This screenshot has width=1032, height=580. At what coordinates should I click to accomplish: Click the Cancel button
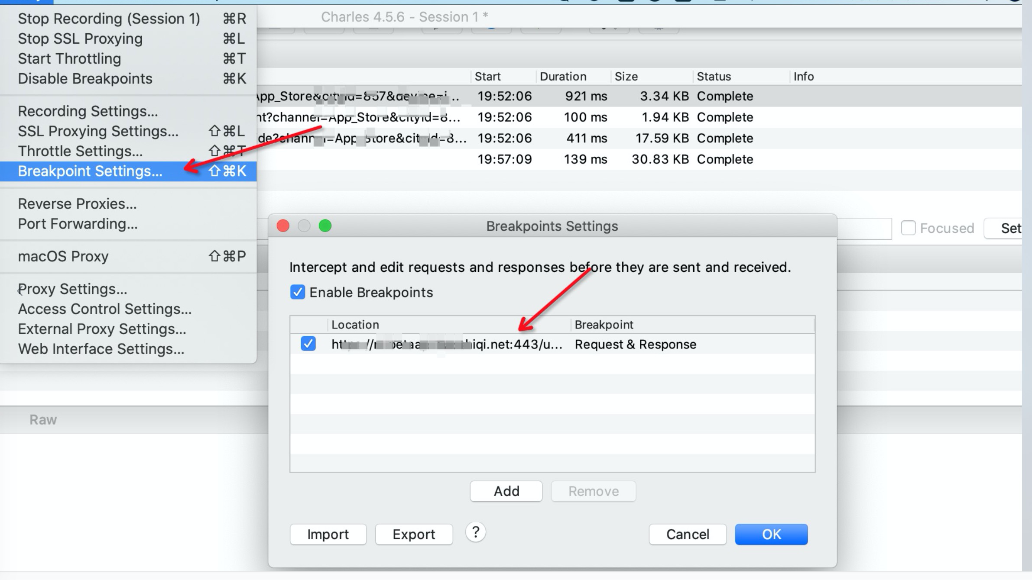687,534
